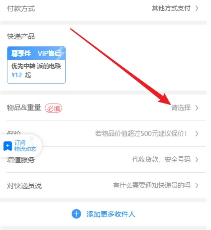211x230 pixels.
Task: Click the 物品&重量 label
Action: coord(24,108)
